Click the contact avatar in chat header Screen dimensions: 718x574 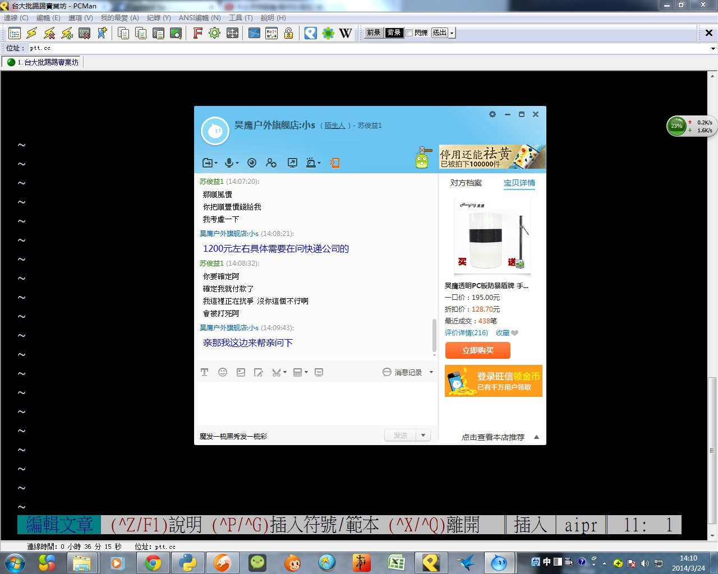pos(215,131)
